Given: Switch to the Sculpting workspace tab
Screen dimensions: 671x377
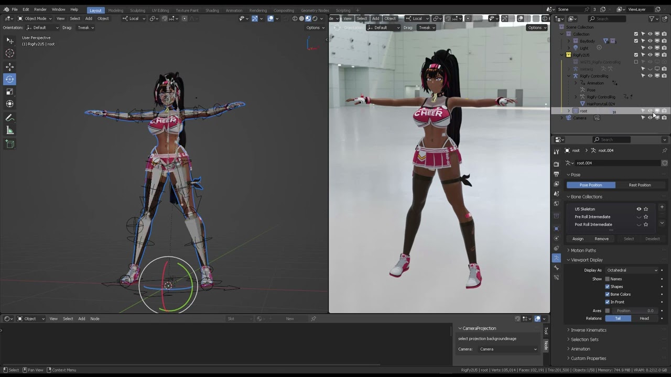Looking at the screenshot, I should coord(137,10).
